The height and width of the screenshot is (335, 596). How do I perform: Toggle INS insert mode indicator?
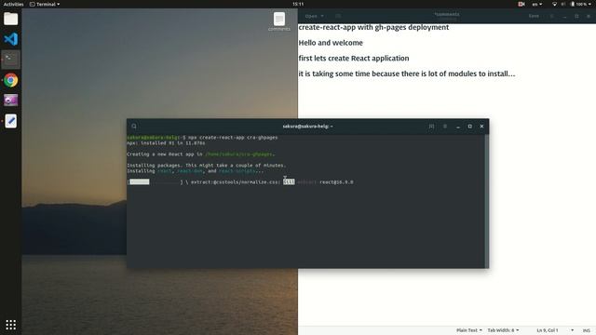tap(587, 330)
